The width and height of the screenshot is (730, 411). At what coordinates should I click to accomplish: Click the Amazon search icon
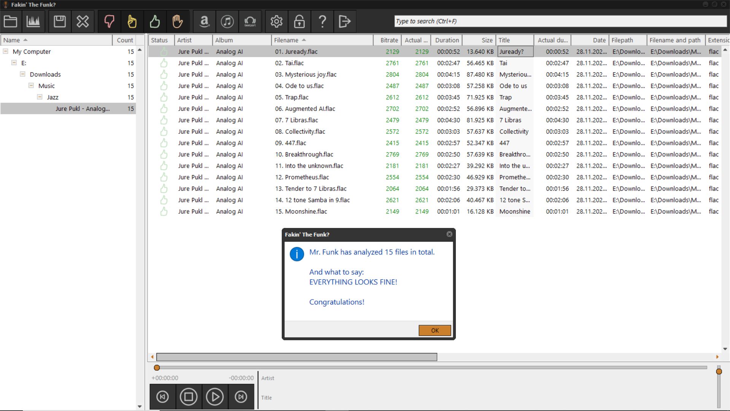pos(205,21)
